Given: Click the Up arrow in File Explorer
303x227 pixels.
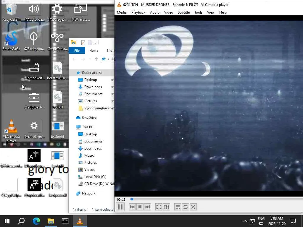Looking at the screenshot, I should 96,59.
